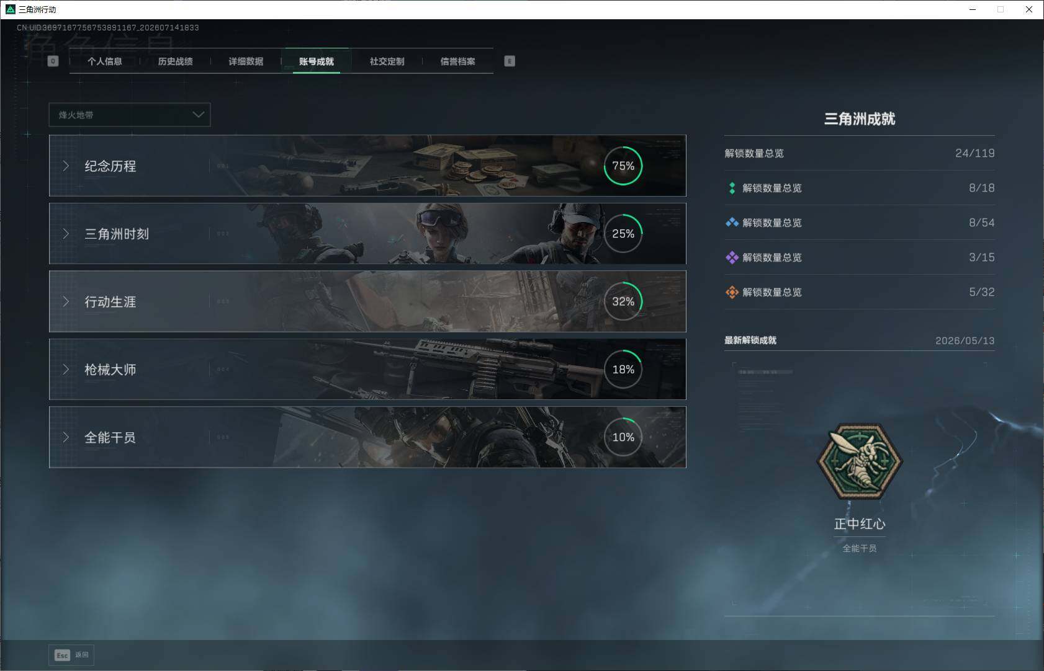Click the 75% progress ring
1044x671 pixels.
(x=623, y=166)
